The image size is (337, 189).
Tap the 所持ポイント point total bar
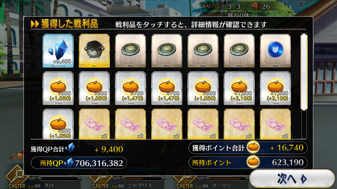click(x=248, y=163)
